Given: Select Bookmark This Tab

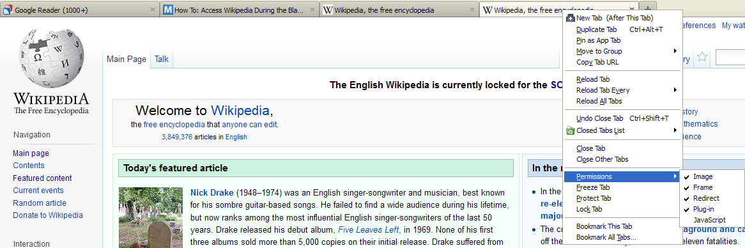Looking at the screenshot, I should pos(622,226).
